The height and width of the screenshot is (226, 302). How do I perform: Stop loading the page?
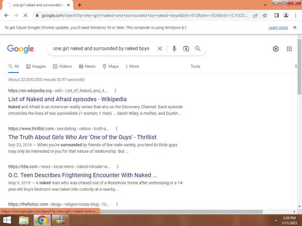click(25, 15)
